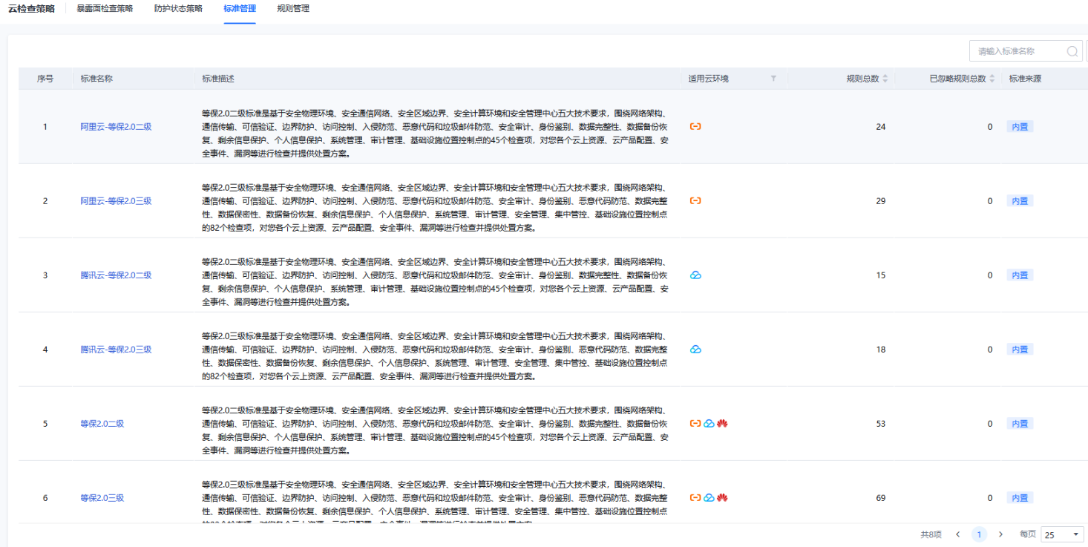
Task: Click the Tencent Cloud icon in 腾讯云-等保2.0三级 row
Action: tap(695, 350)
